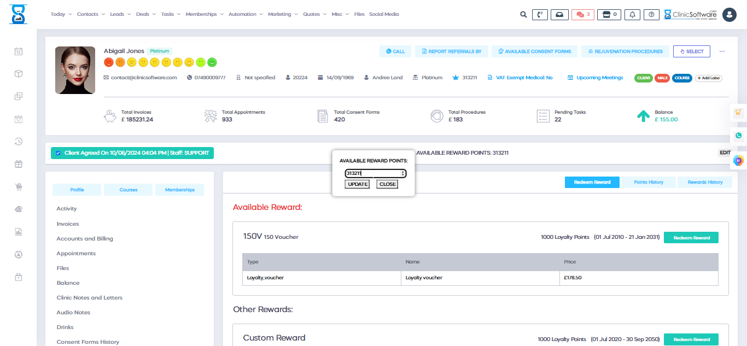The height and width of the screenshot is (346, 747).
Task: Untick the Client Agreed checkbox
Action: coord(58,153)
